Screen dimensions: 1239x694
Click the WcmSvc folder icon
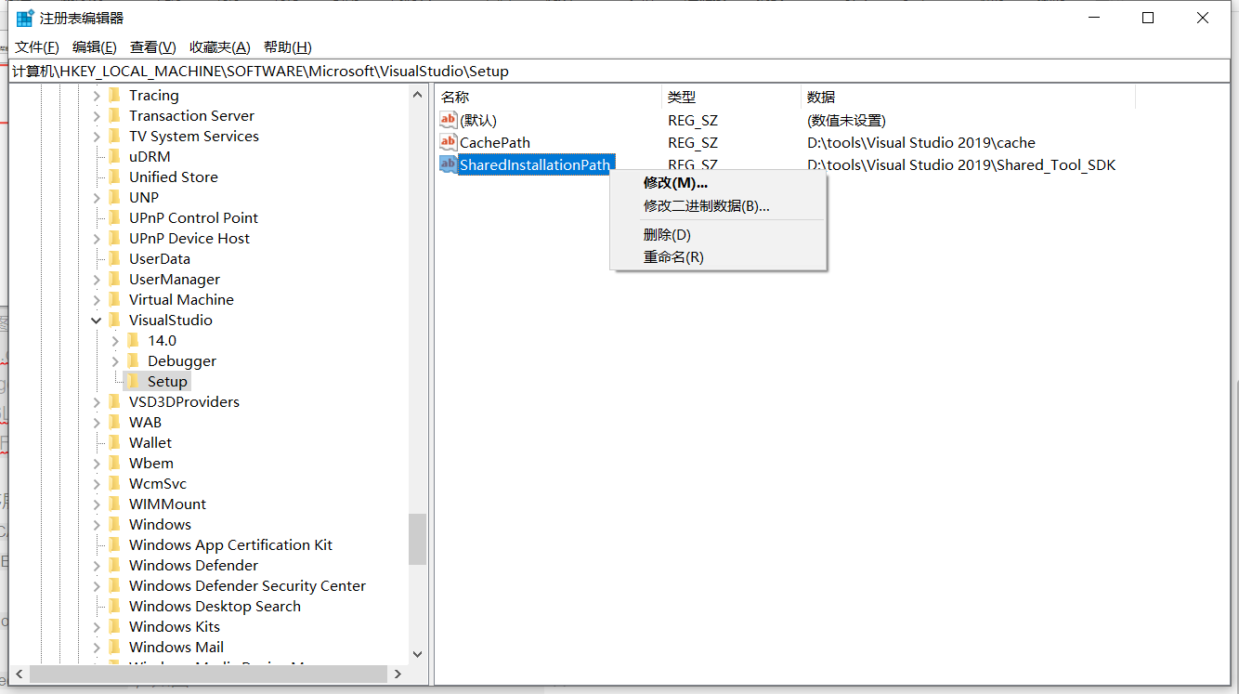(114, 483)
